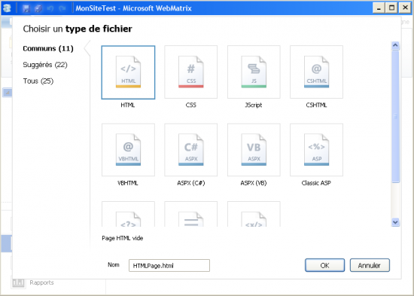Click the save icon in title bar
Screen dimensions: 414x296
click(x=26, y=8)
